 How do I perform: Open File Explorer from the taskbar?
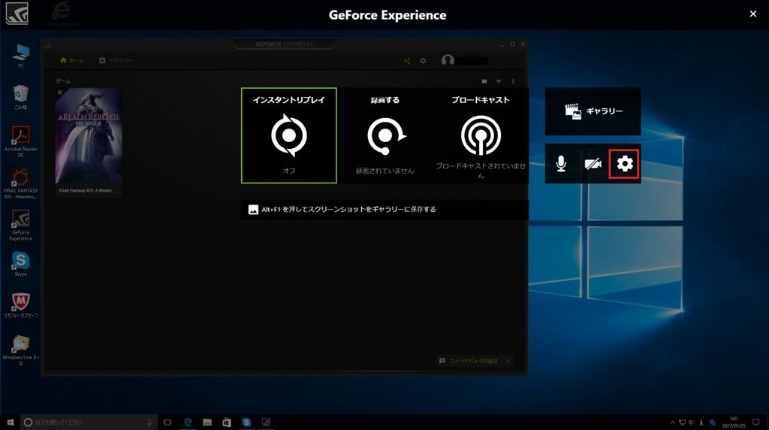[x=207, y=422]
